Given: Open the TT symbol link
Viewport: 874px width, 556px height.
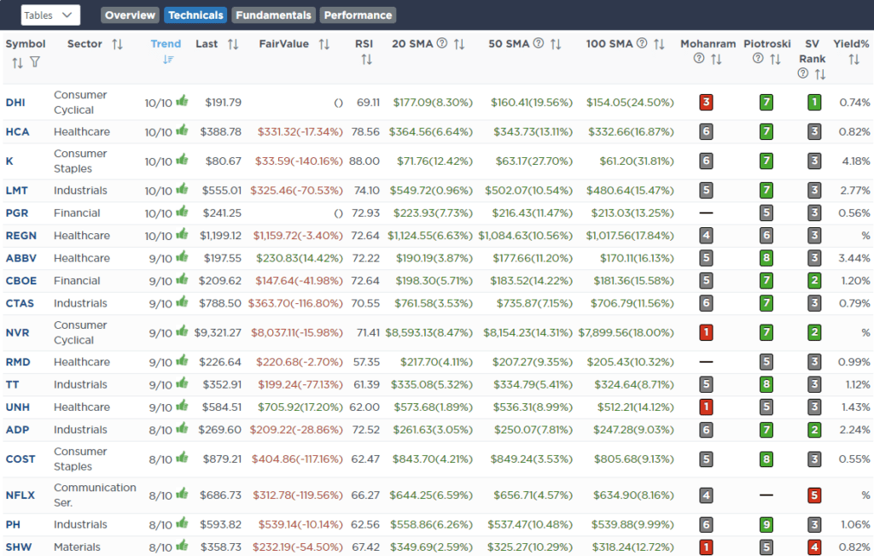Looking at the screenshot, I should [12, 385].
